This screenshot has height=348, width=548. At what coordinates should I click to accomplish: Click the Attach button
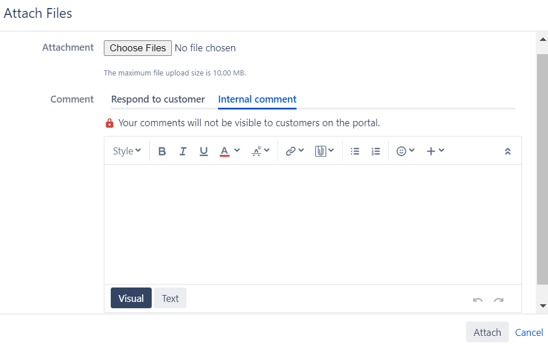coord(487,332)
